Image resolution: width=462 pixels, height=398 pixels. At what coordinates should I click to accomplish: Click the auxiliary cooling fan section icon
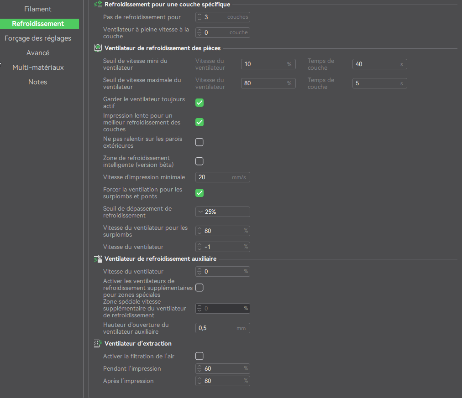[98, 259]
